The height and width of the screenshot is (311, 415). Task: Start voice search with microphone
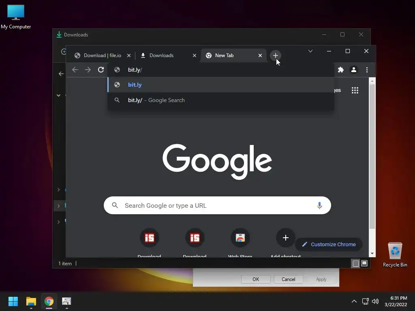click(x=319, y=205)
